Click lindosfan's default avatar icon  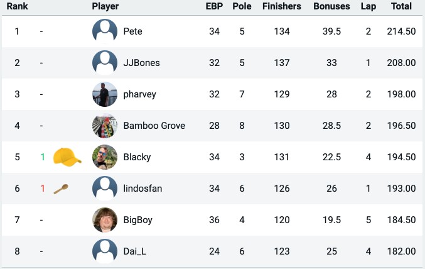[105, 189]
